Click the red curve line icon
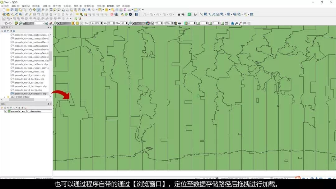336x189 pixels. click(x=240, y=23)
